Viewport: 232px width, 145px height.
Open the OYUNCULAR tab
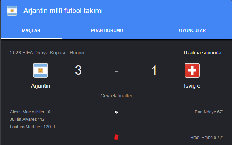(193, 31)
